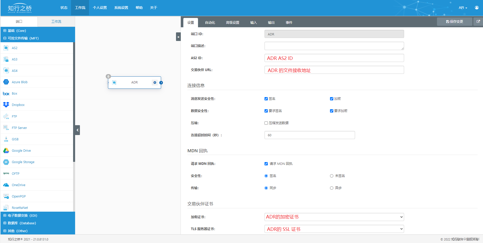
Task: Collapse the left sidebar with arrow handle
Action: (78, 130)
